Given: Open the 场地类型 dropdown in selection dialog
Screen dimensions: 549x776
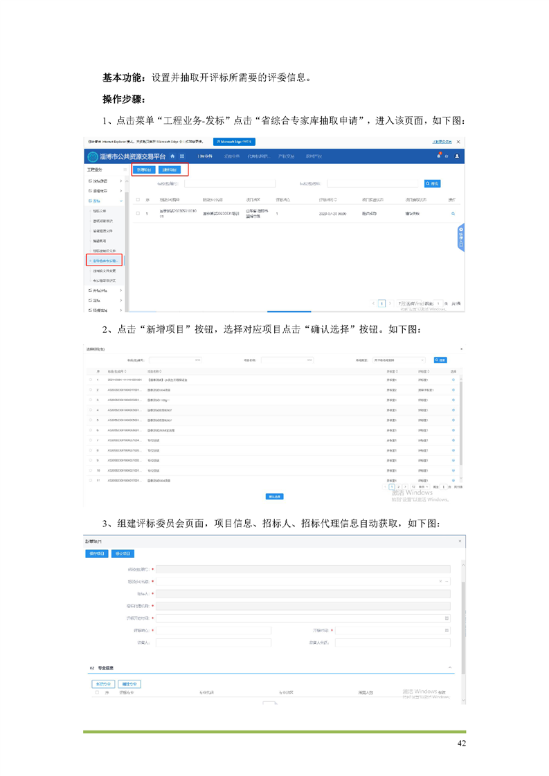Looking at the screenshot, I should (399, 360).
